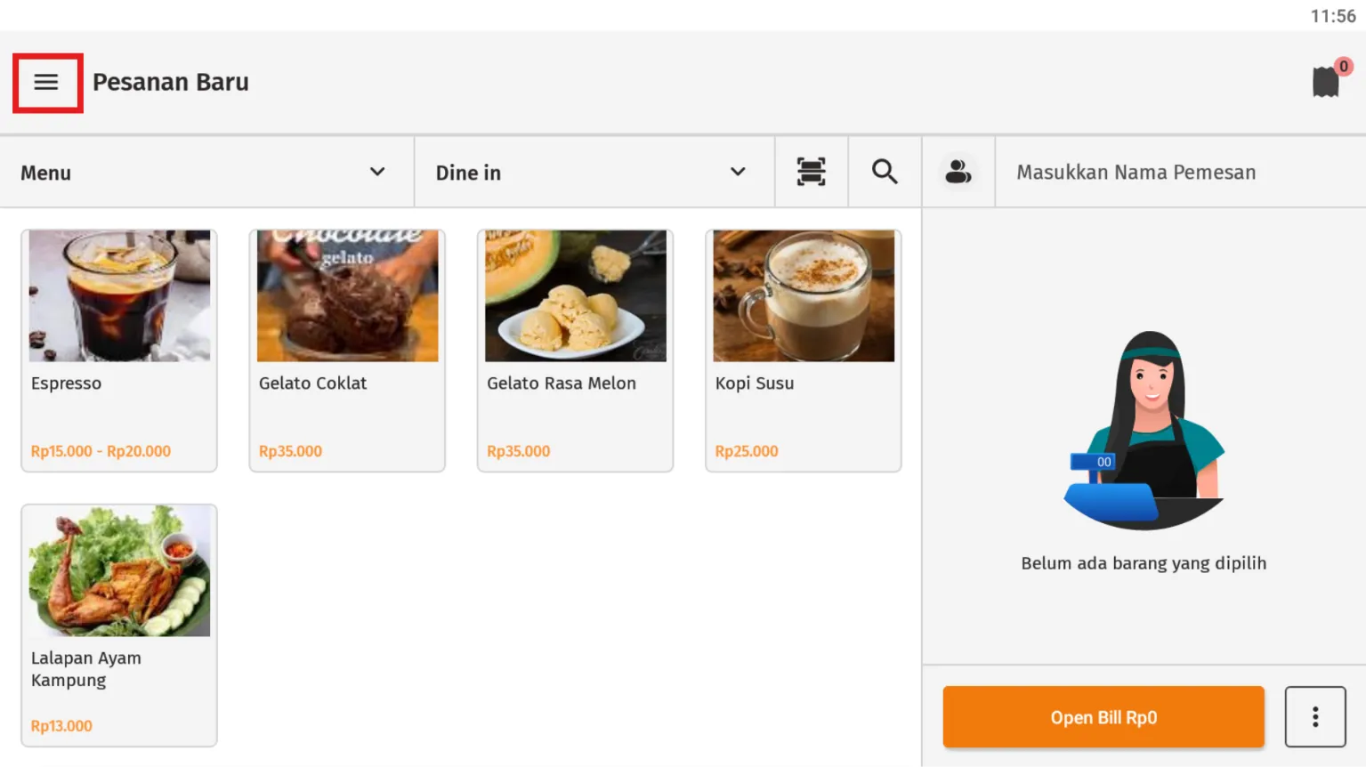This screenshot has height=767, width=1366.
Task: Click the Pesanan Baru page title
Action: pos(171,82)
